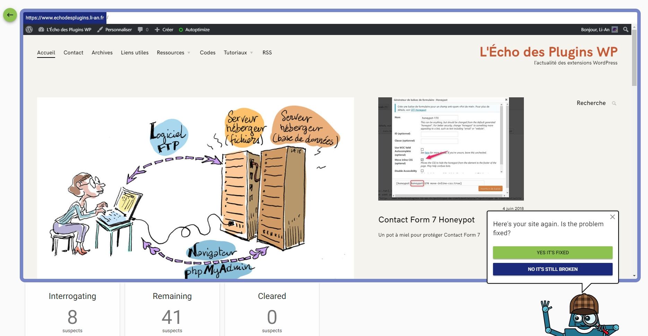Click the detective robot mascot
This screenshot has width=648, height=336.
pyautogui.click(x=580, y=315)
